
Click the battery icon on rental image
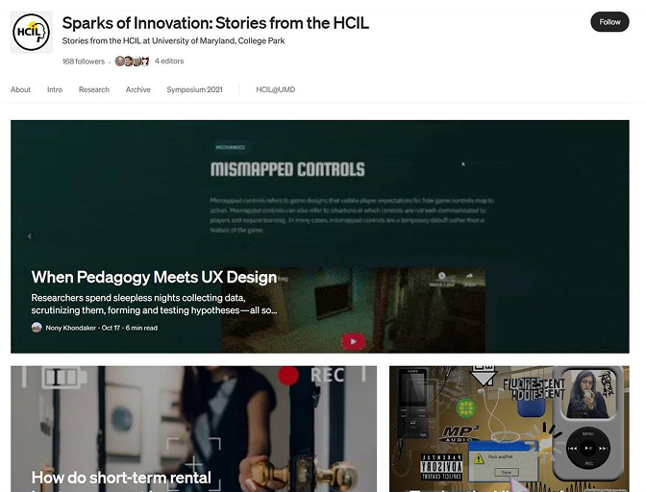coord(64,377)
